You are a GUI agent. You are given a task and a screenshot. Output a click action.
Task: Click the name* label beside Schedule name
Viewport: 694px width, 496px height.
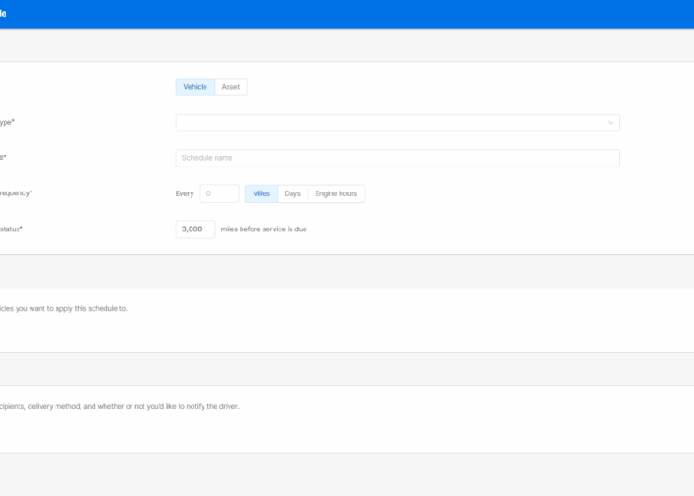coord(3,158)
